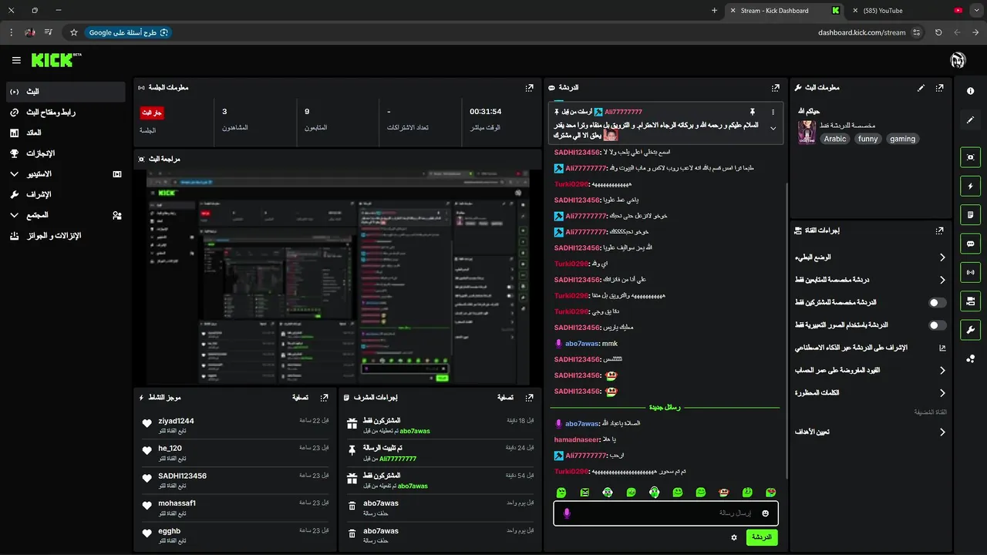Viewport: 987px width, 555px height.
Task: Select Stream (البث) in the sidebar
Action: (x=65, y=92)
